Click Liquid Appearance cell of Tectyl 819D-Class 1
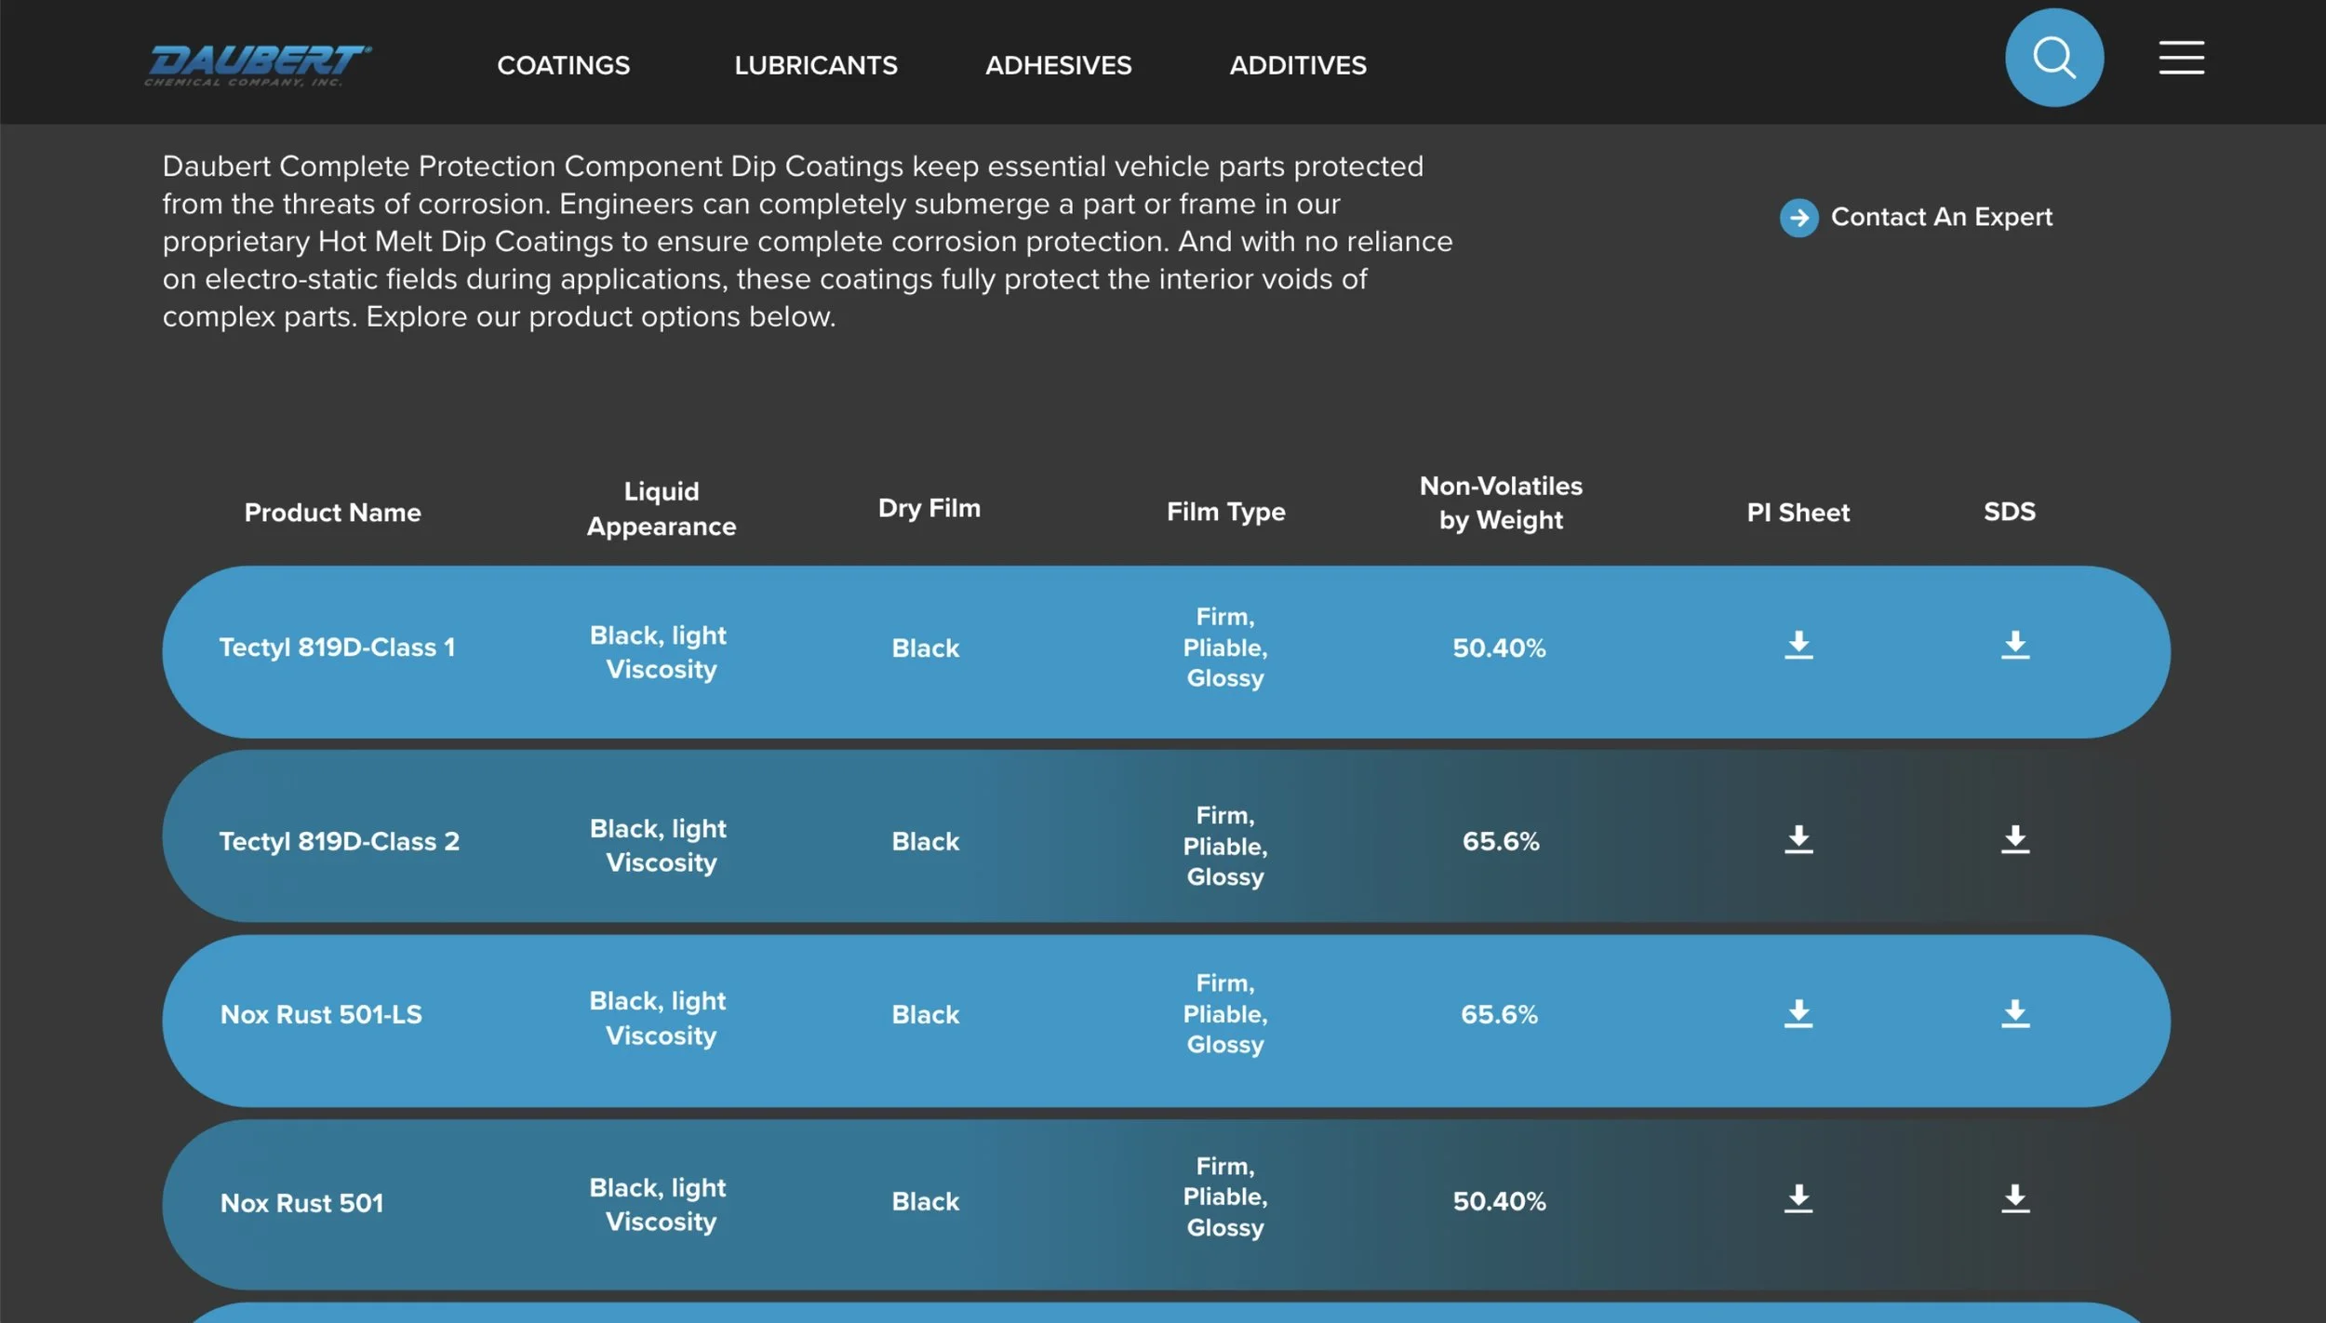The width and height of the screenshot is (2326, 1323). 659,652
